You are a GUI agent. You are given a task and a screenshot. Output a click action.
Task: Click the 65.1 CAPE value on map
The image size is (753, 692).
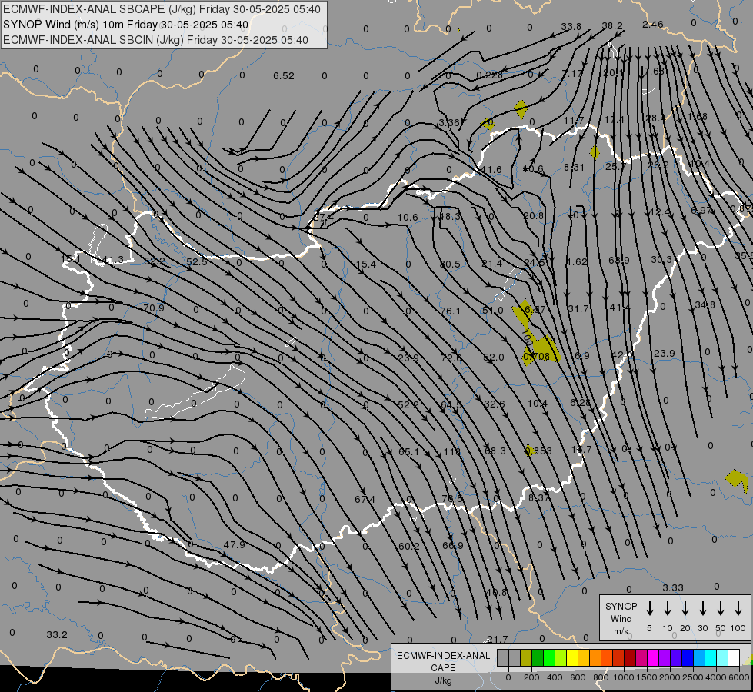pyautogui.click(x=408, y=451)
